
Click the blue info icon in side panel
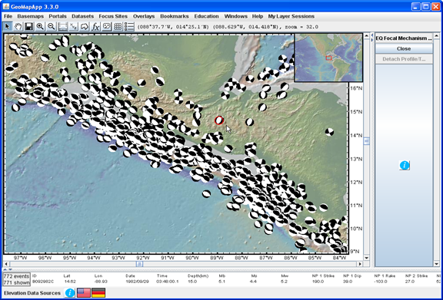405,165
